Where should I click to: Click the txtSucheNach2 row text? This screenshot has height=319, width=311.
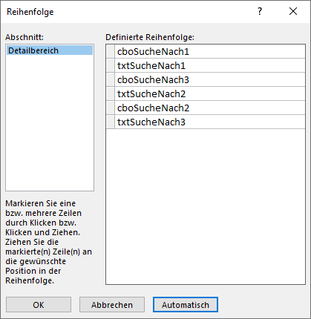tap(151, 94)
